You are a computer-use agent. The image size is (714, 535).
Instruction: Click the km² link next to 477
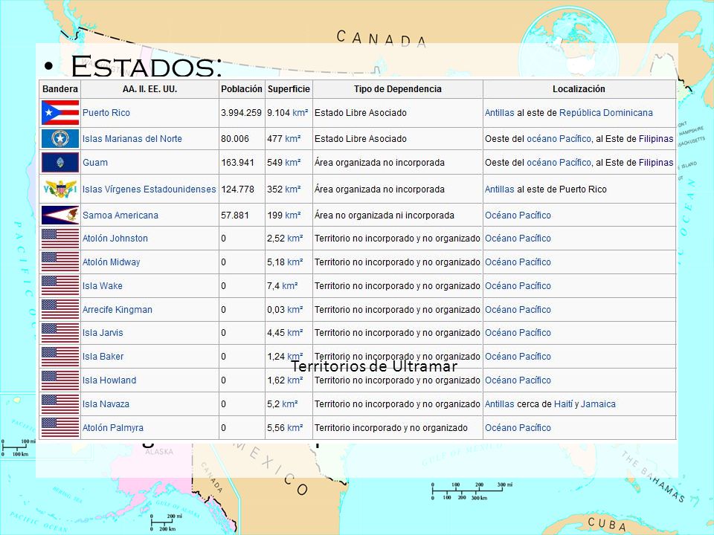click(x=293, y=139)
